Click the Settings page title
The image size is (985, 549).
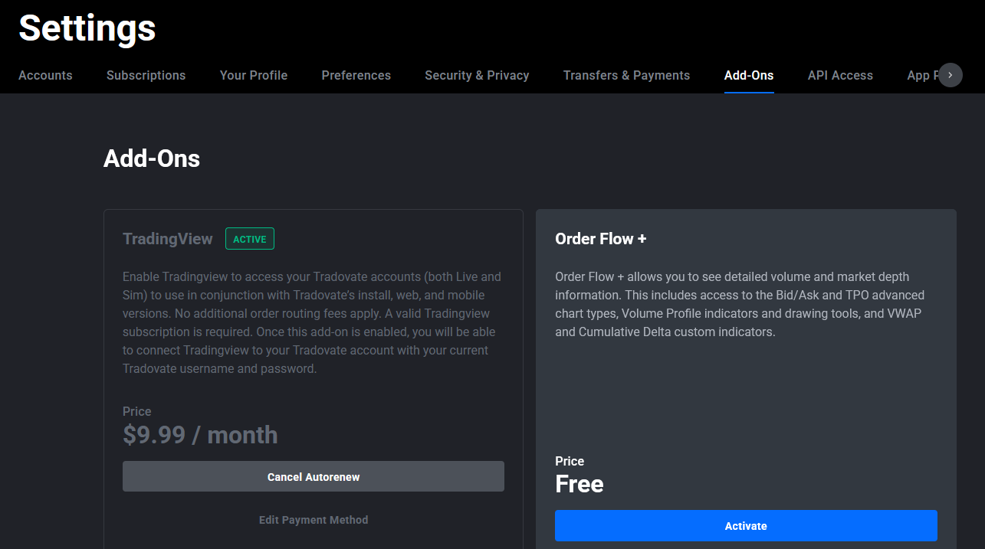87,28
